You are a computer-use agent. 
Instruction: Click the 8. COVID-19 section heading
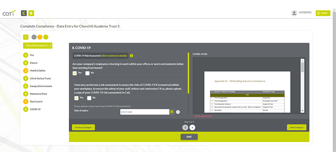point(82,48)
